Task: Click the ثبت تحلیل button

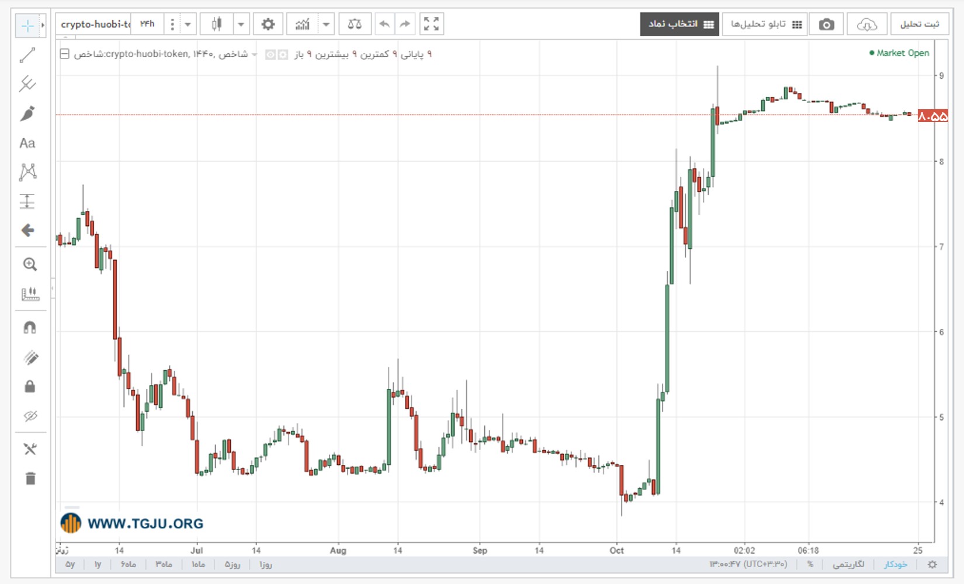Action: 920,25
